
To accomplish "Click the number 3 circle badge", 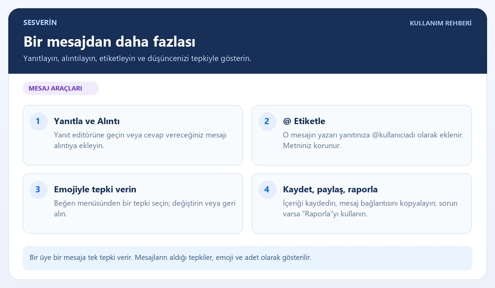I will coord(38,190).
